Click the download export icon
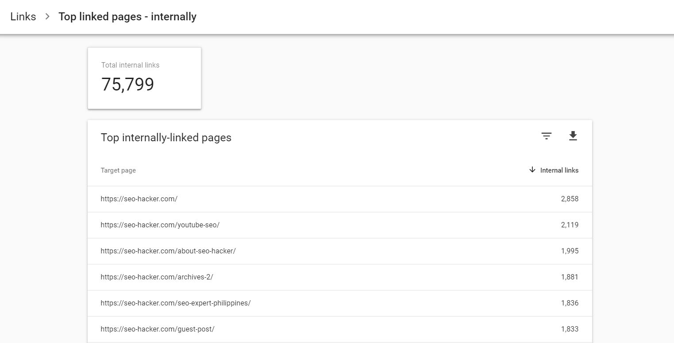 [573, 136]
